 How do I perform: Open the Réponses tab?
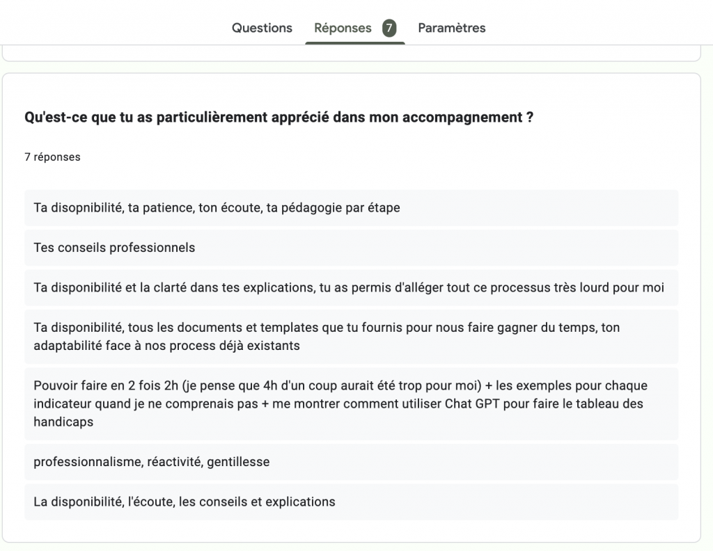[x=343, y=28]
